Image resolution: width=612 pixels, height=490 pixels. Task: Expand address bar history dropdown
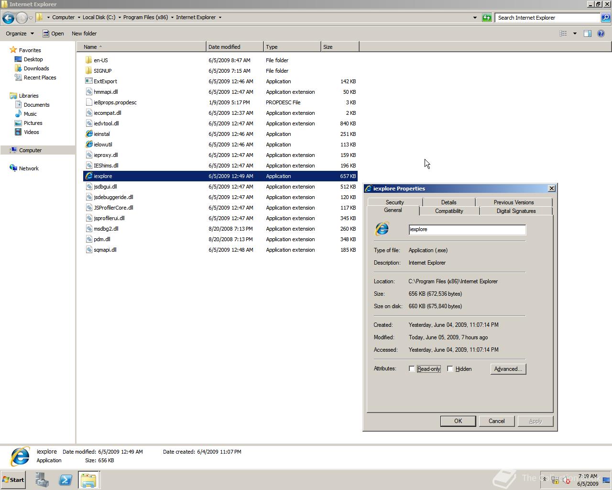[x=475, y=18]
